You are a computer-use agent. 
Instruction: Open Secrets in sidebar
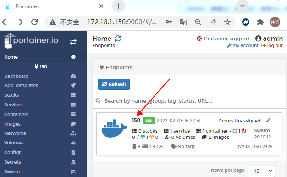pyautogui.click(x=12, y=162)
